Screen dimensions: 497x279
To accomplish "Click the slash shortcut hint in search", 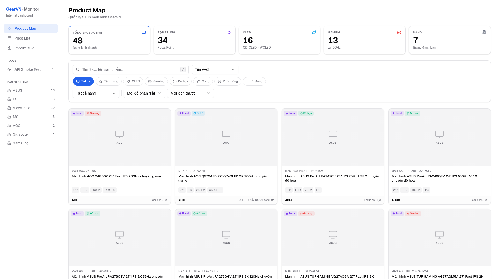I will 183,69.
